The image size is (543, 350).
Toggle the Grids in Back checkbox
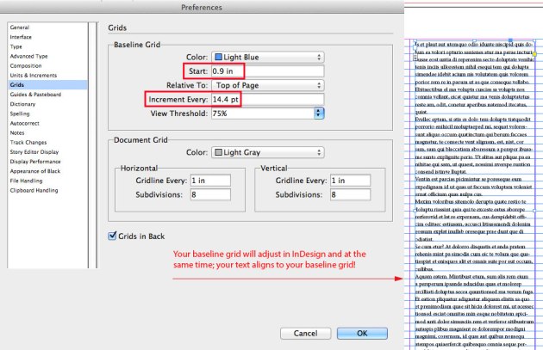tap(113, 236)
